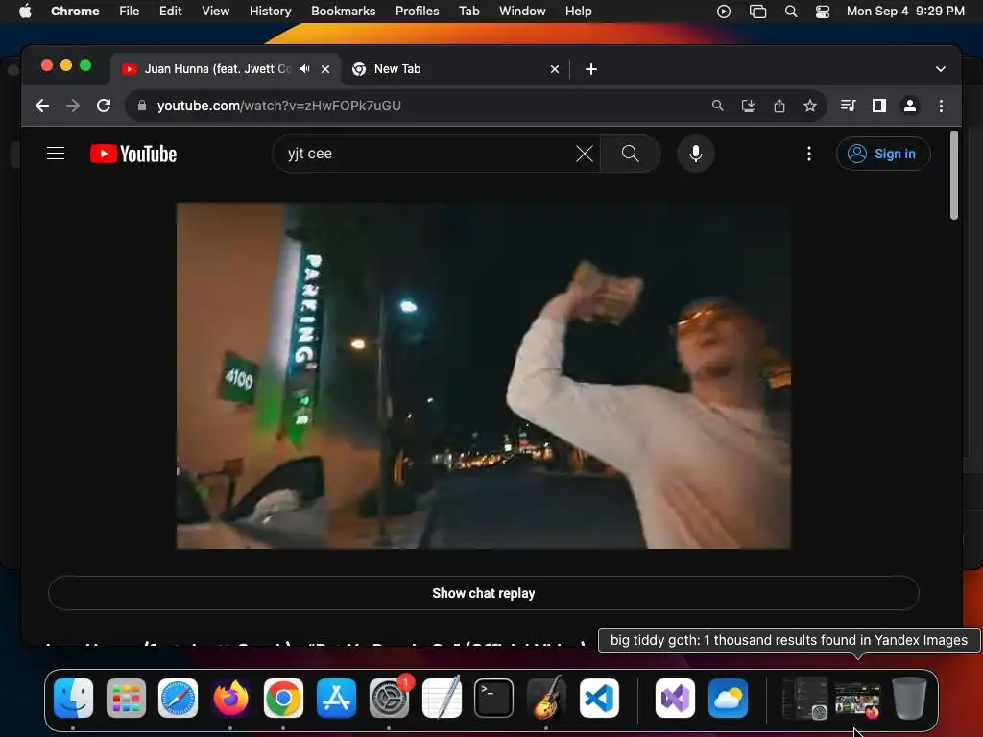Click the video player frame
The width and height of the screenshot is (983, 737).
(484, 376)
